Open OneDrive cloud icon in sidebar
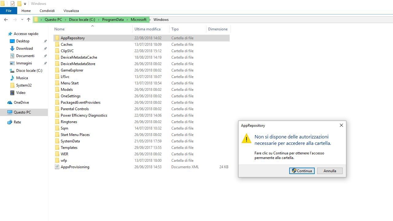This screenshot has height=221, width=393. click(x=10, y=103)
